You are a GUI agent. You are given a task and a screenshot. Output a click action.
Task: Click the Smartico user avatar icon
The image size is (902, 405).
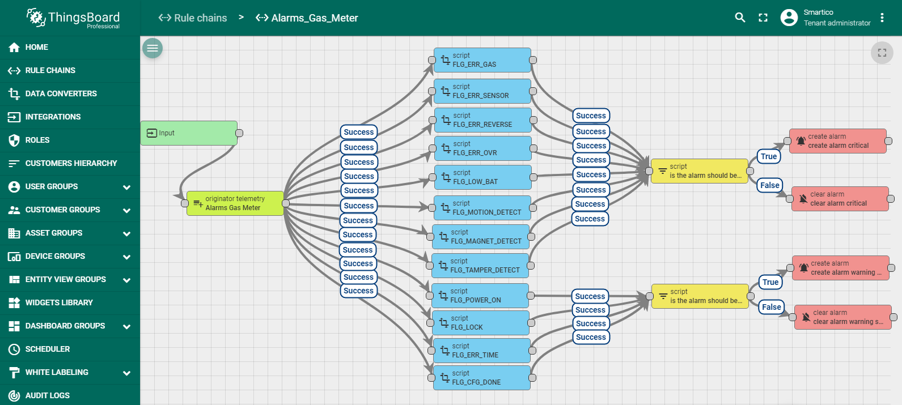point(789,18)
